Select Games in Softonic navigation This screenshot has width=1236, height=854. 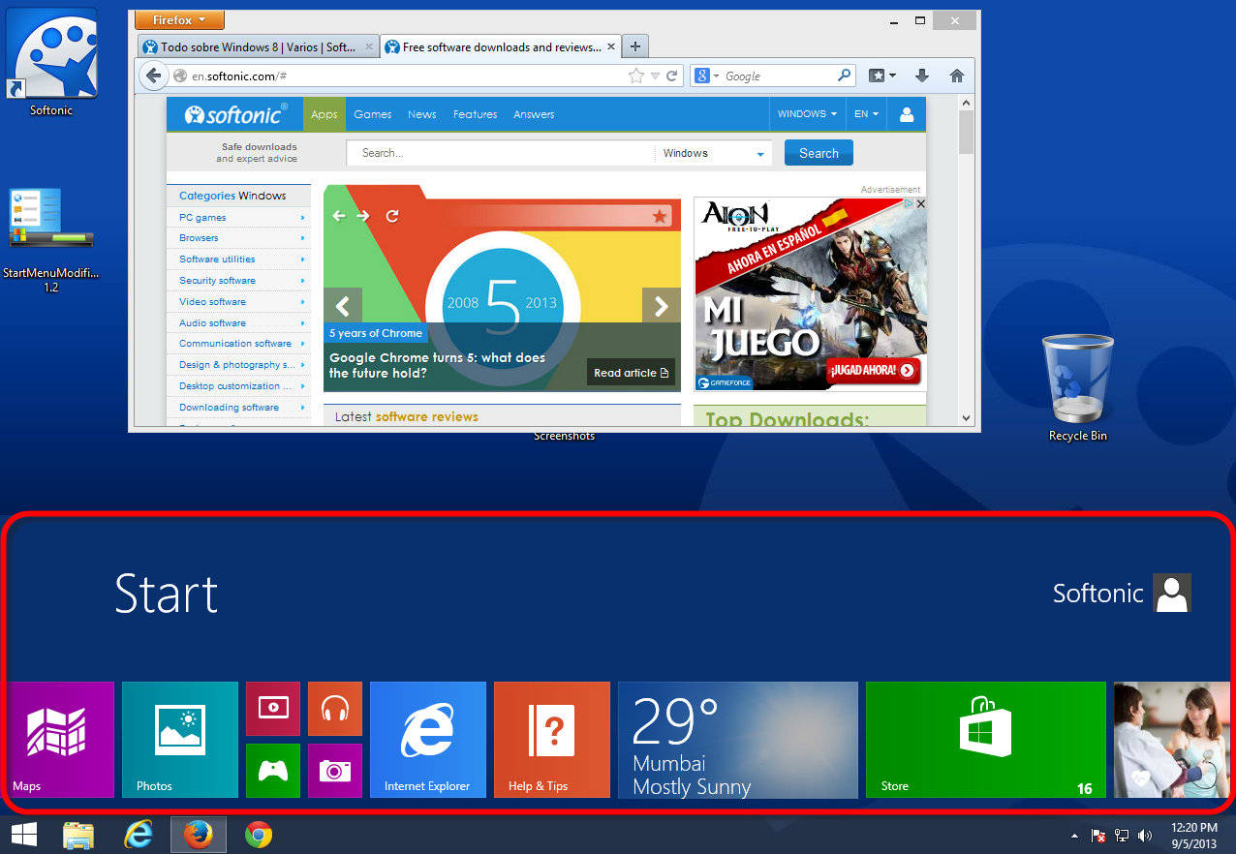(x=372, y=114)
